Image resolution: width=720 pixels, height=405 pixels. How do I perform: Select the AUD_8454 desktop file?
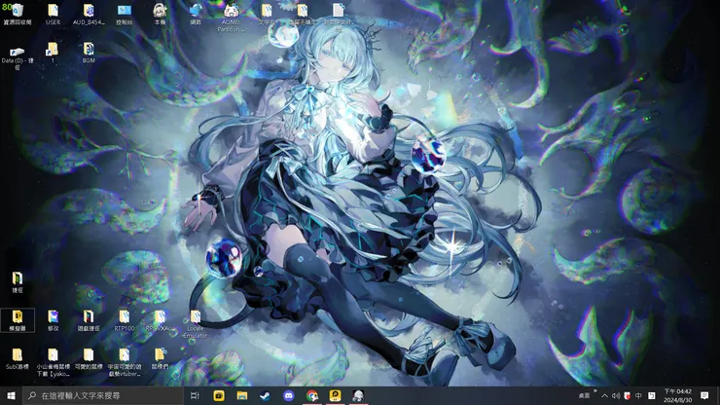(x=89, y=14)
